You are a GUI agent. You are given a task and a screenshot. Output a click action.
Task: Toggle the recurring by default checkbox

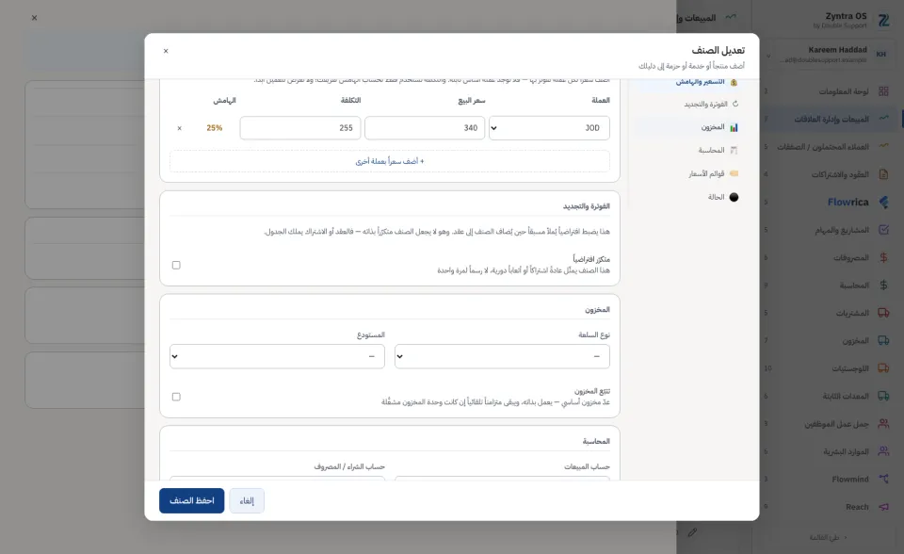coord(176,266)
